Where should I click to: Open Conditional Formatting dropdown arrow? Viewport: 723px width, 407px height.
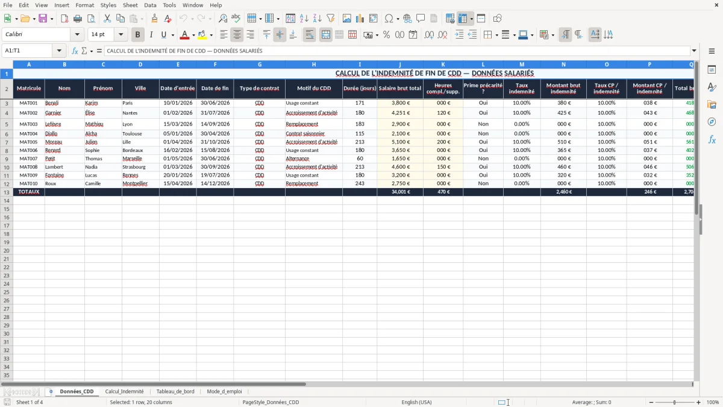pyautogui.click(x=552, y=35)
